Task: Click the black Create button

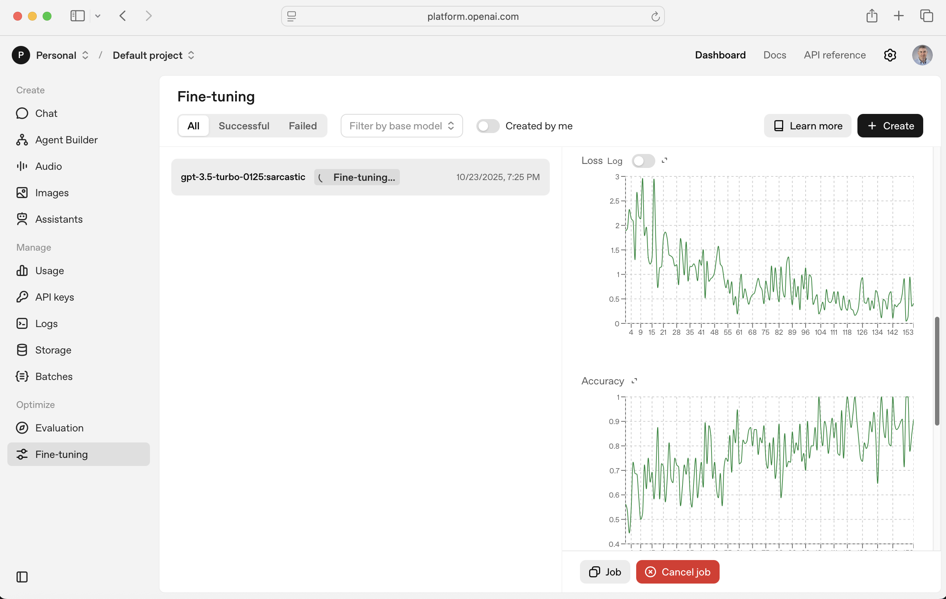Action: [889, 126]
